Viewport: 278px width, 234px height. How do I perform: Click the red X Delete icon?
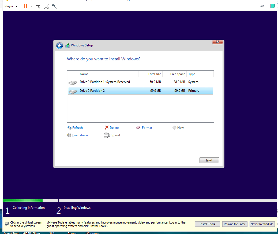[107, 127]
